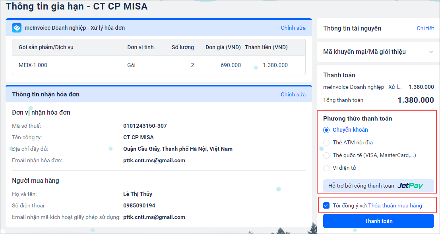
Task: Click Chỉnh sửa for Thông tin nhận hóa đơn
Action: pos(293,94)
